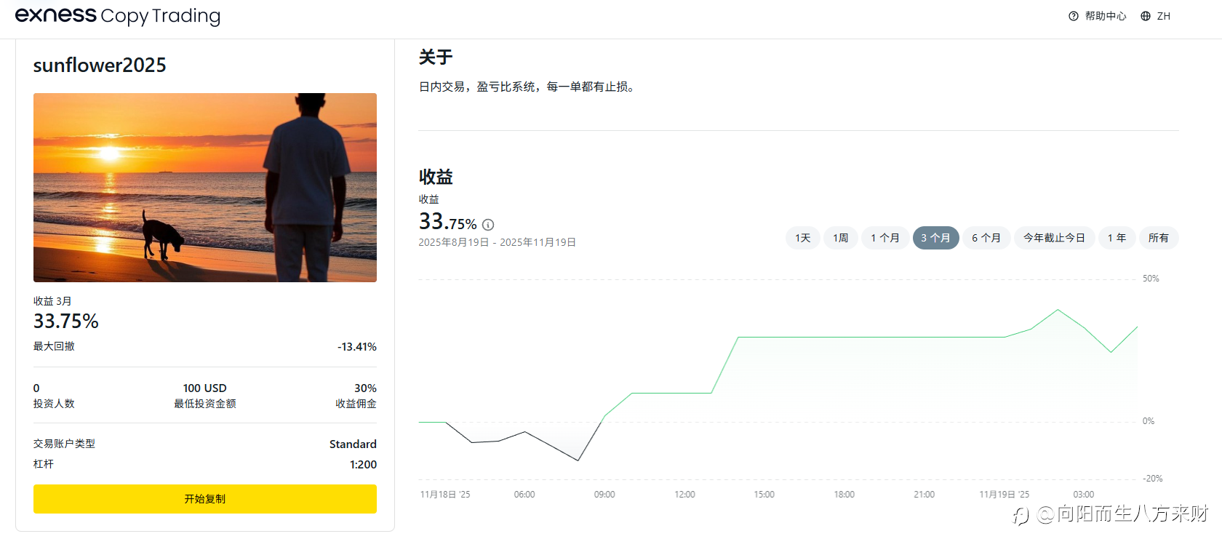Click the info icon beside 33.75% return
This screenshot has width=1222, height=547.
click(x=488, y=225)
